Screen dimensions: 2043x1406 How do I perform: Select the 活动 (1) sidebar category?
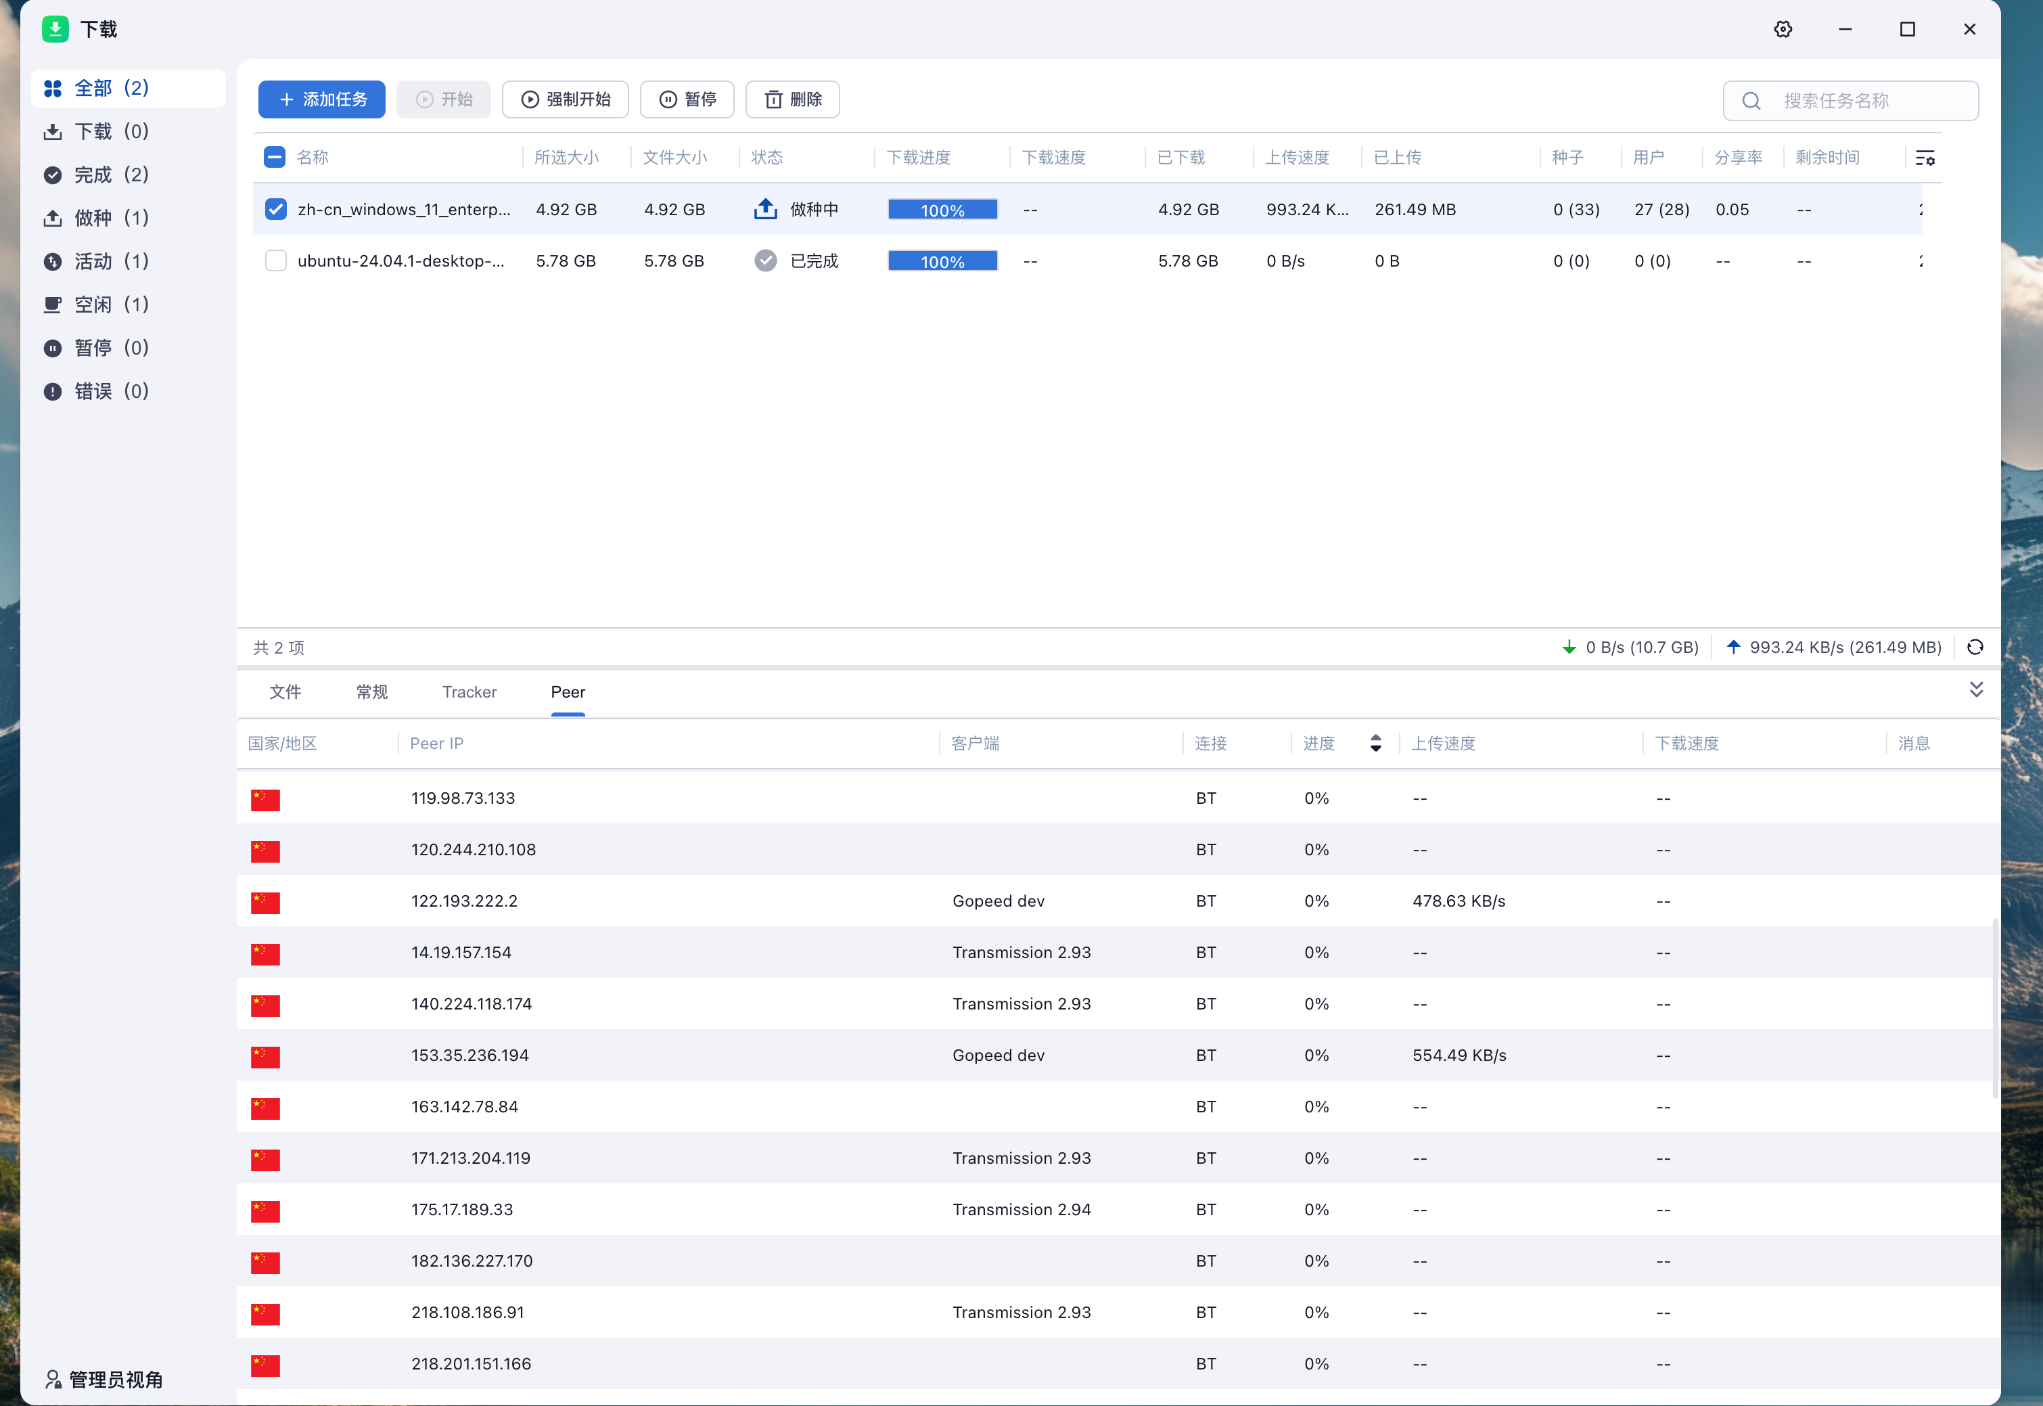[x=129, y=260]
